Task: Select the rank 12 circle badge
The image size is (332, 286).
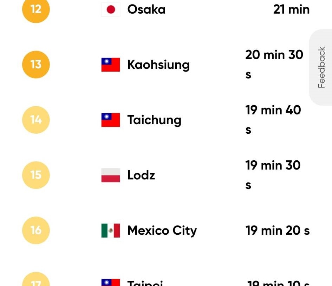Action: tap(36, 9)
